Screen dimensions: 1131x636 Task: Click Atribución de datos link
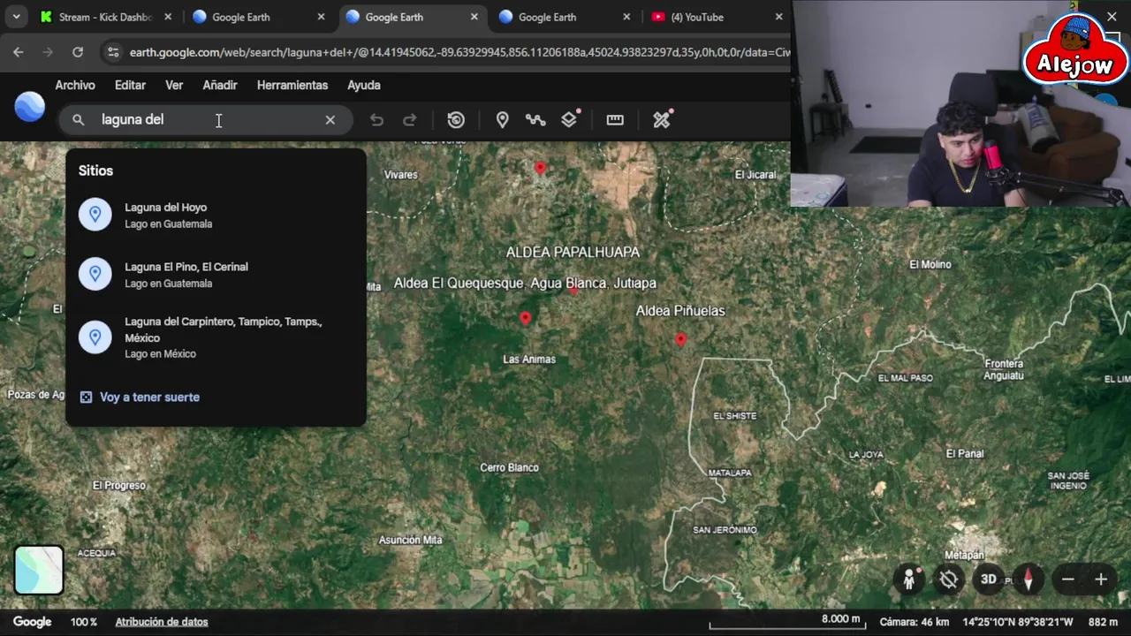[x=162, y=622]
